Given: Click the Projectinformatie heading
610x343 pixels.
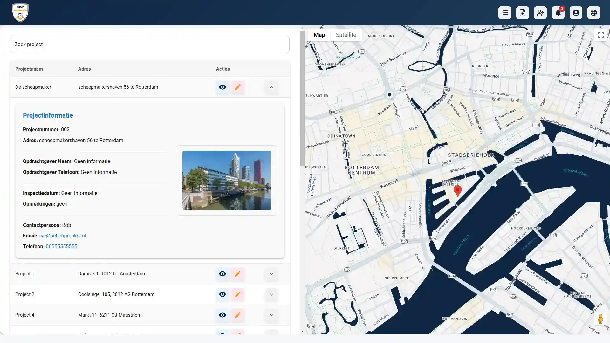Looking at the screenshot, I should point(48,115).
